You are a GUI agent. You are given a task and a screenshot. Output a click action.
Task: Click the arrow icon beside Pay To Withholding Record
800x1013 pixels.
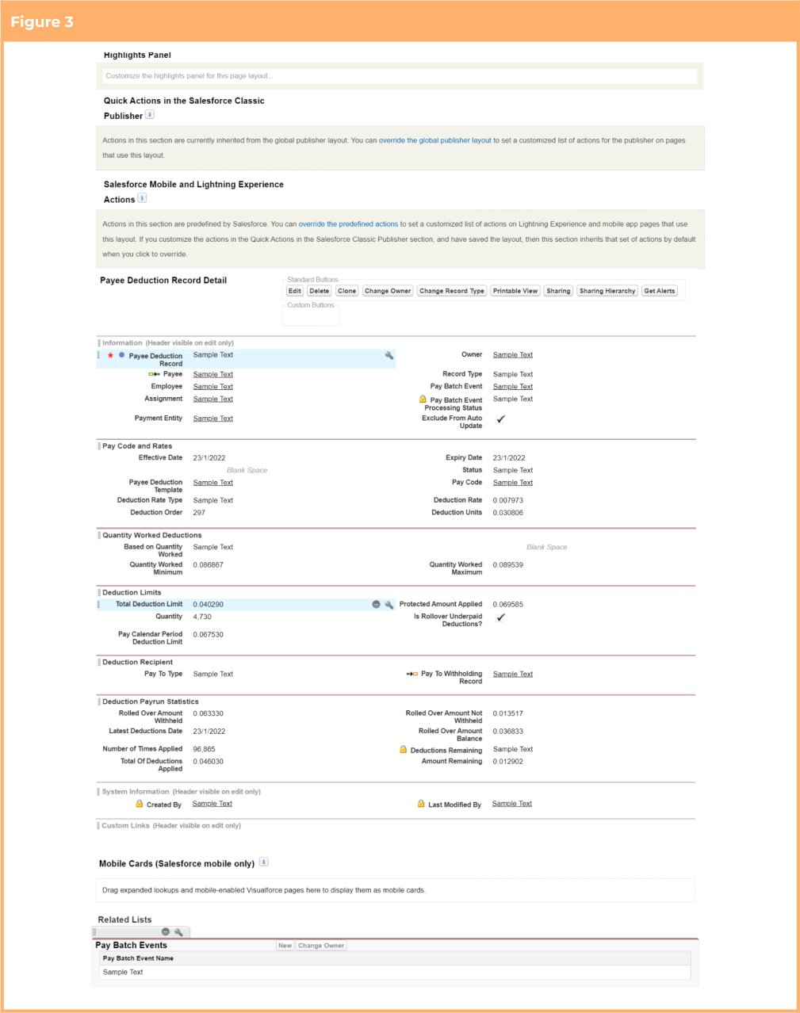click(412, 674)
